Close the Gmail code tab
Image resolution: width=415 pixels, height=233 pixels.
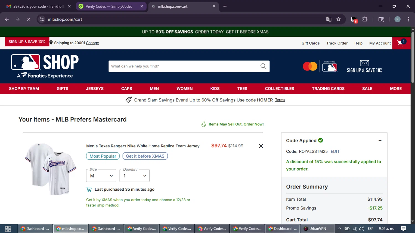pos(69,6)
